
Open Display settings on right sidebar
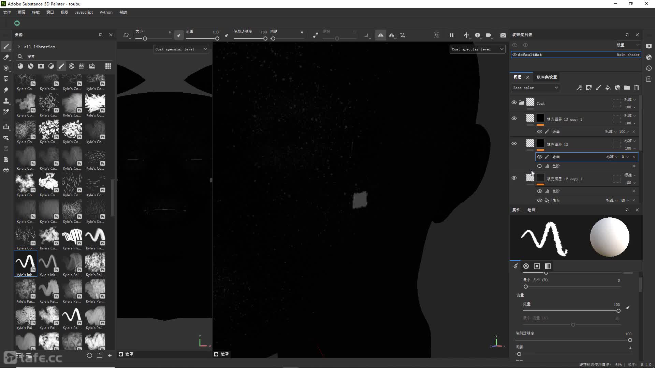[649, 46]
